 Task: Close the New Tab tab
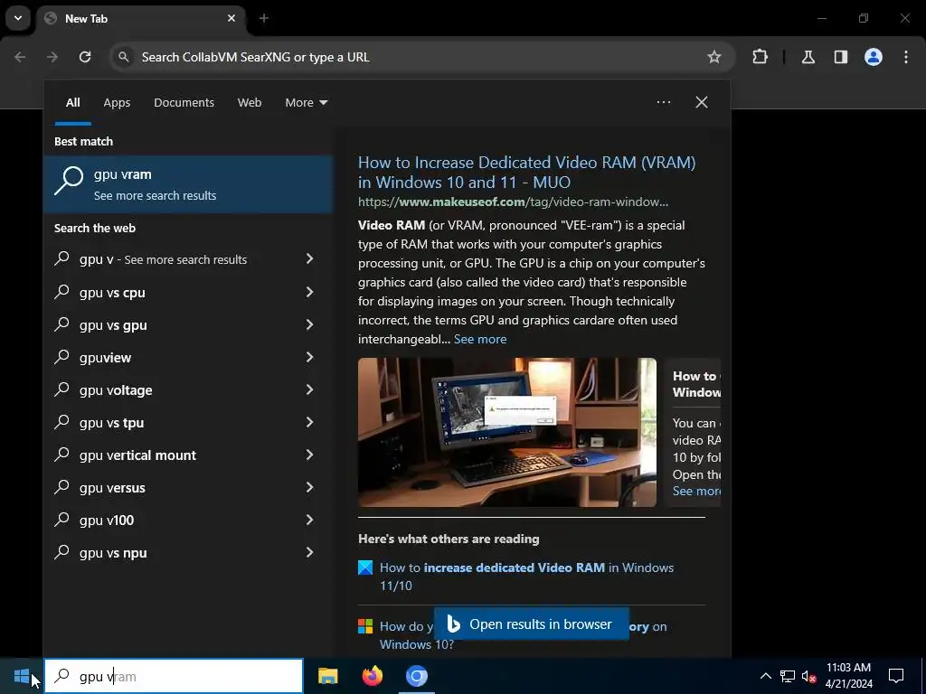coord(231,18)
